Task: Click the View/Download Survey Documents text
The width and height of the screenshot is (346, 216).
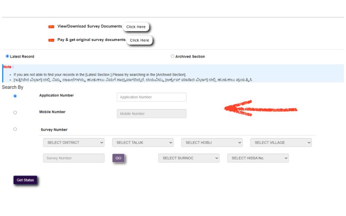Action: (x=90, y=26)
